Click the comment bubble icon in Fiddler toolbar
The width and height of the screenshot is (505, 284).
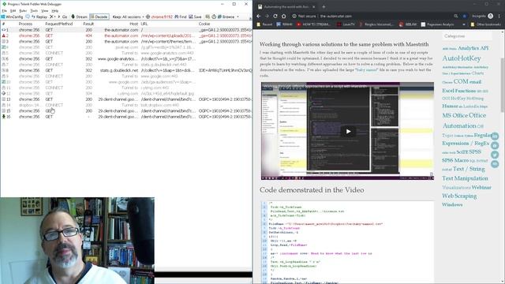(x=28, y=17)
